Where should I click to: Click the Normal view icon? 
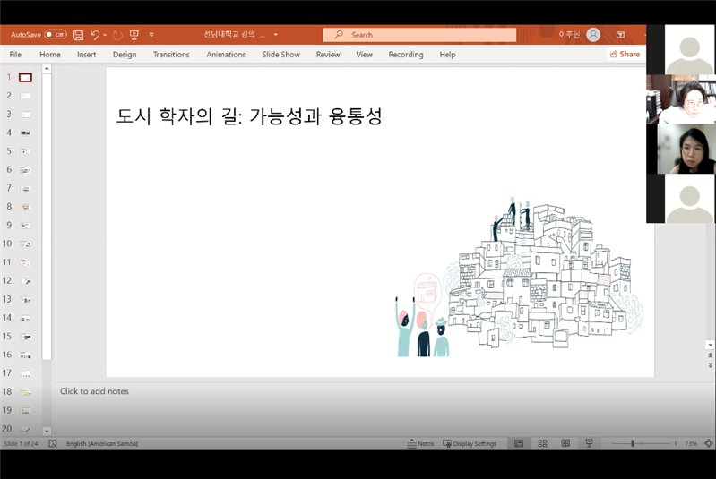click(519, 443)
